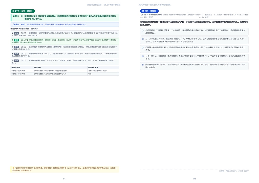
Task: Click the footnote ※解答・解説は次のページにあります
Action: [x=234, y=171]
